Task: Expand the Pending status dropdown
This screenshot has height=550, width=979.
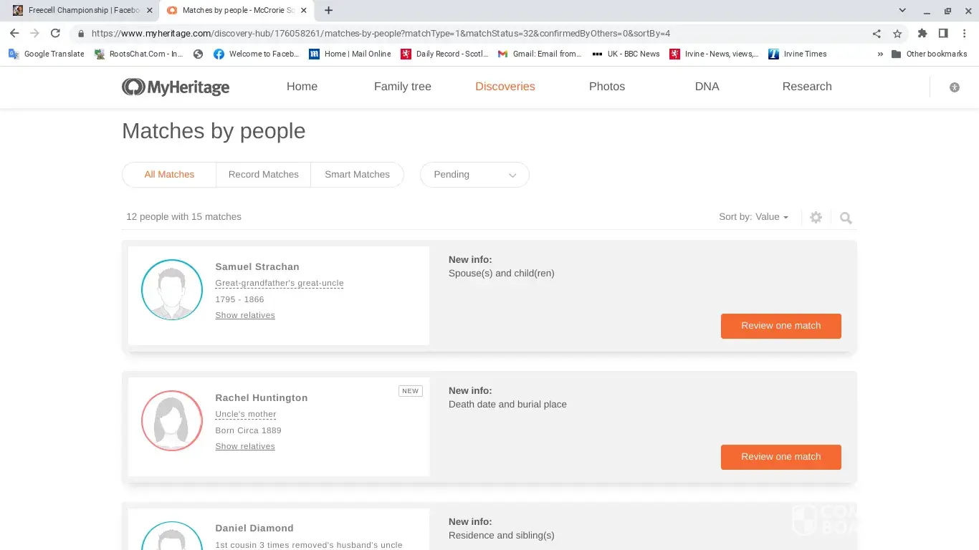Action: point(474,175)
